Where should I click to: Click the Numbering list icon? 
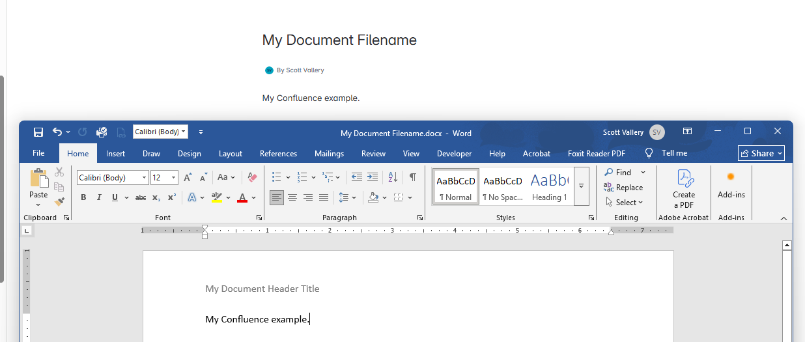coord(302,177)
